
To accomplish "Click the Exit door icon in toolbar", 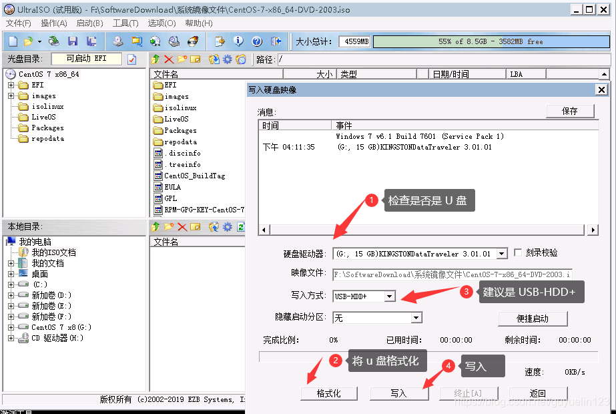I will (x=276, y=41).
